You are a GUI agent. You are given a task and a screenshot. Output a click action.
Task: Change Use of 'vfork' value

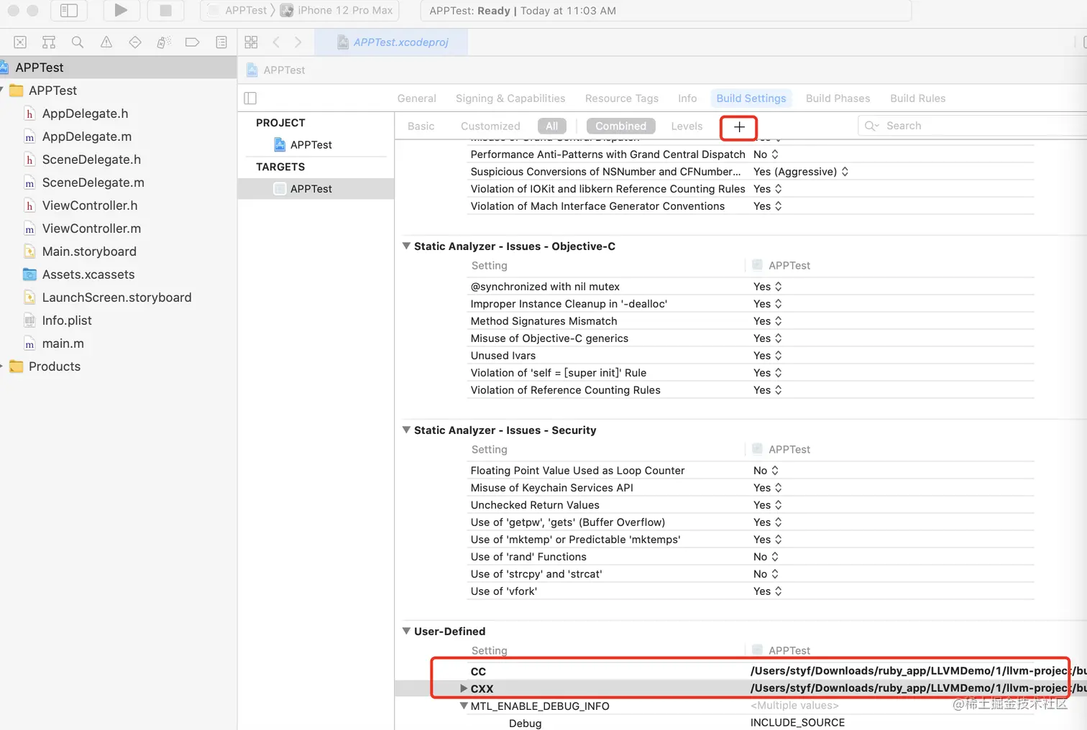(x=768, y=591)
